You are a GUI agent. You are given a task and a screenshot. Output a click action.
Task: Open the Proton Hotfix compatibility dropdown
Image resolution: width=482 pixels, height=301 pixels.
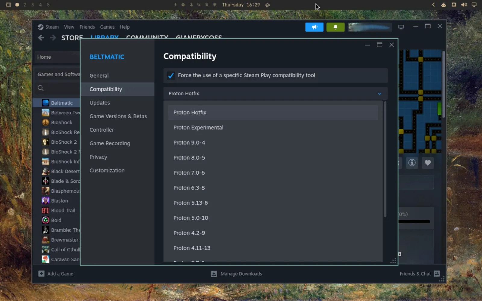coord(275,94)
